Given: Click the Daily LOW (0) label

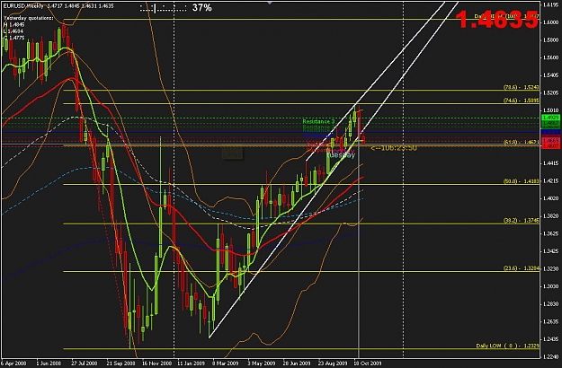Looking at the screenshot, I should coord(507,346).
